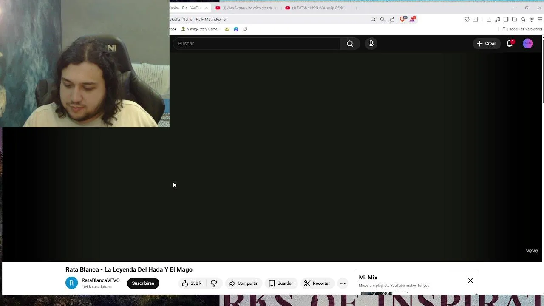Open Todos los marcadores bookmarks folder
This screenshot has width=544, height=306.
pyautogui.click(x=522, y=29)
